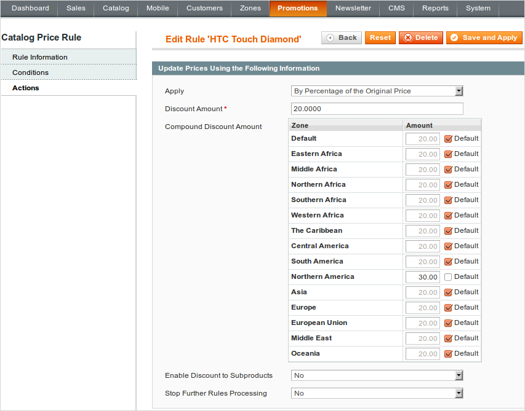The height and width of the screenshot is (411, 525).
Task: Uncheck Default for Southern Africa
Action: [x=448, y=200]
